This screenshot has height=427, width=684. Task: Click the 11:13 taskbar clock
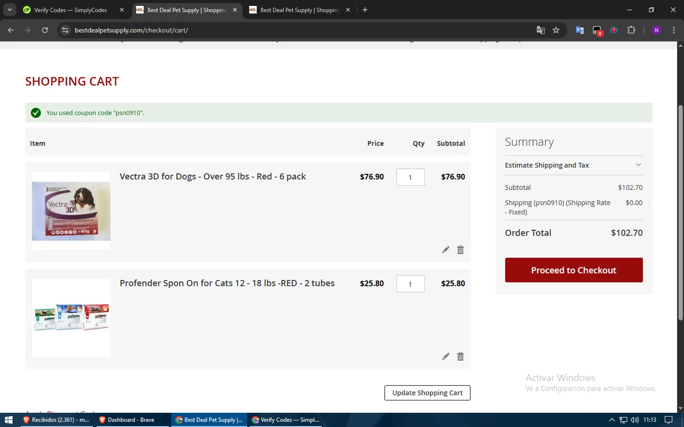(x=650, y=420)
